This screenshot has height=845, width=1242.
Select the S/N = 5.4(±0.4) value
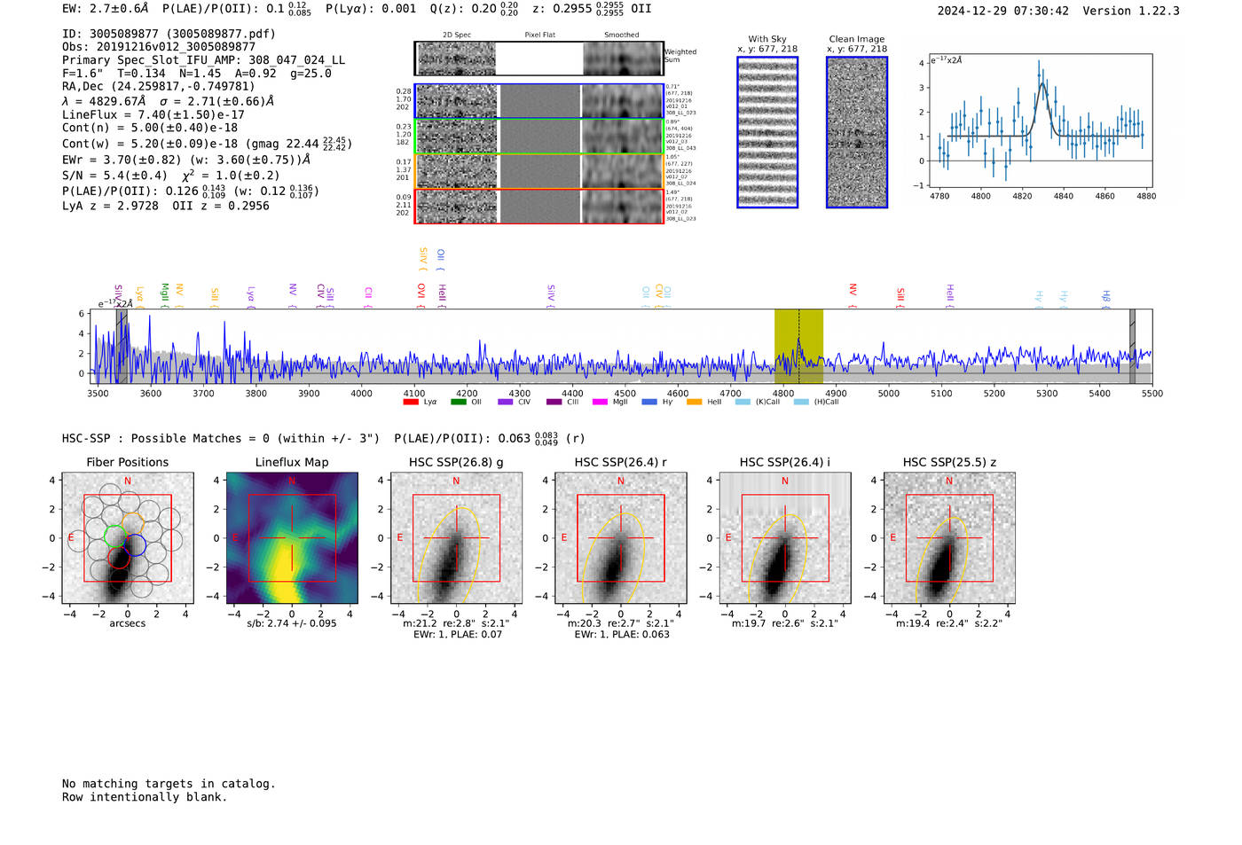tap(114, 176)
